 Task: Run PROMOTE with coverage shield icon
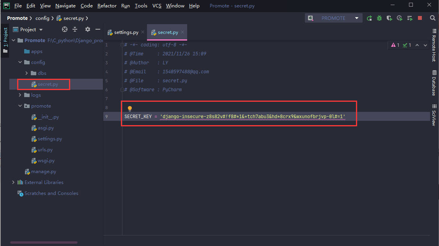(389, 18)
